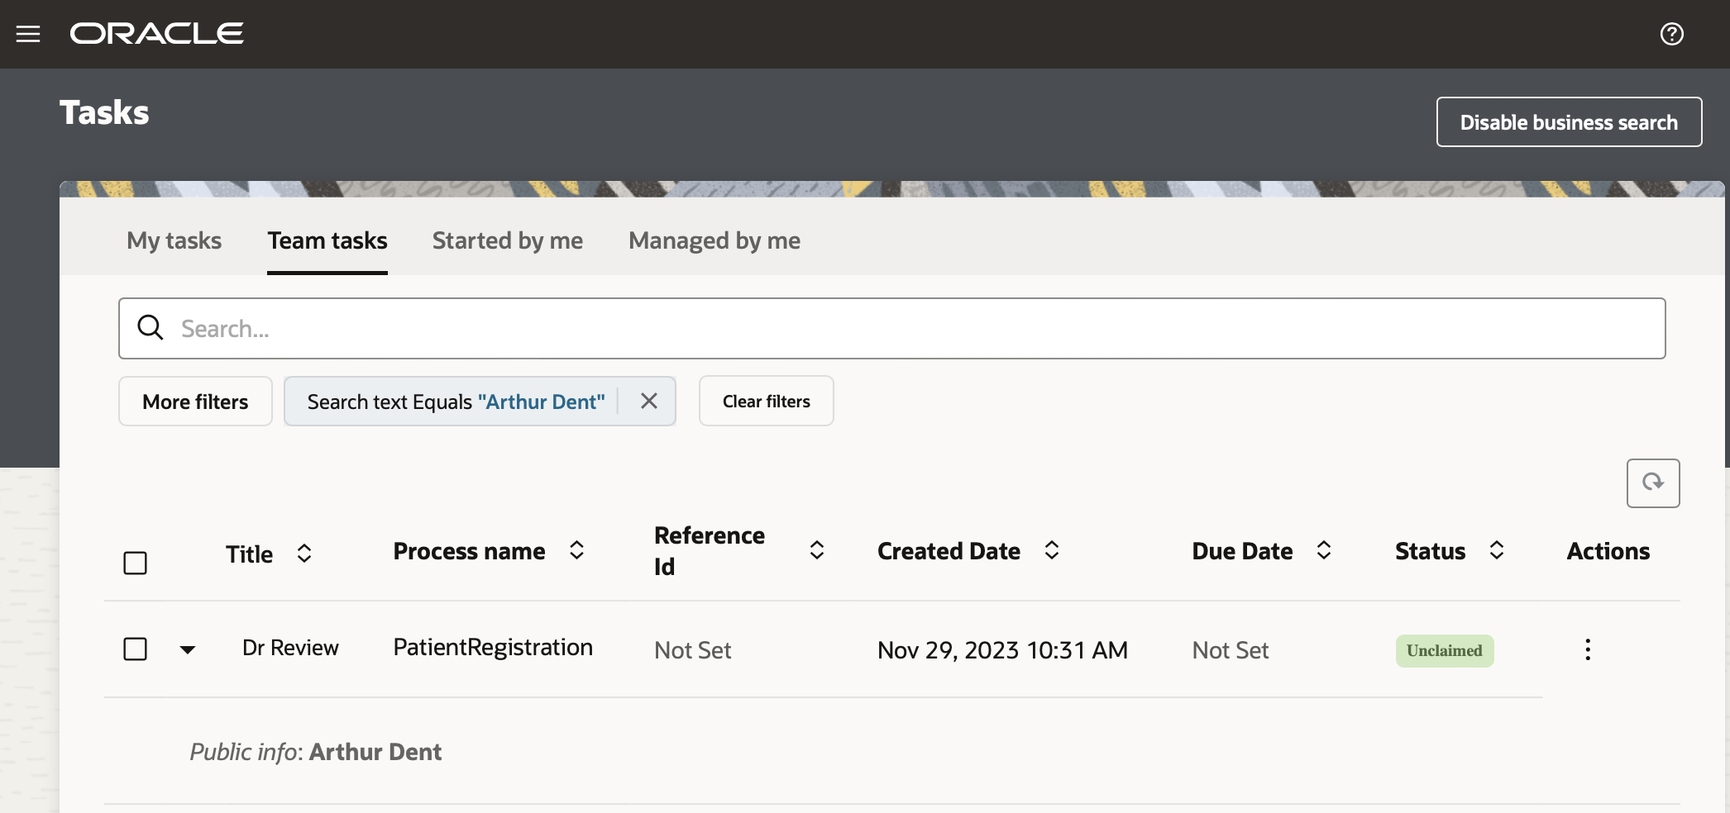Image resolution: width=1730 pixels, height=813 pixels.
Task: Click the help question mark icon
Action: coord(1671,34)
